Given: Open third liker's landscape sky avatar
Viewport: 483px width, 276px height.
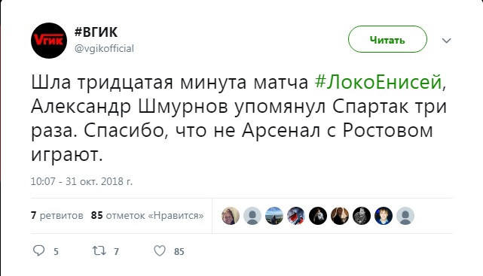Looking at the screenshot, I should click(274, 216).
